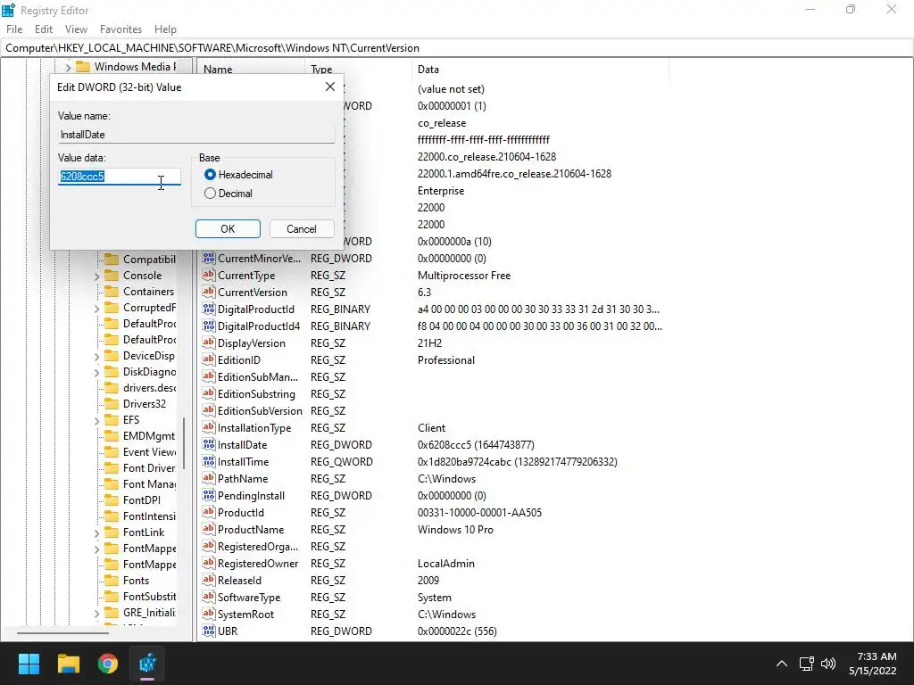Click the tree pane horizontal scrollbar
The width and height of the screenshot is (914, 685).
62,632
